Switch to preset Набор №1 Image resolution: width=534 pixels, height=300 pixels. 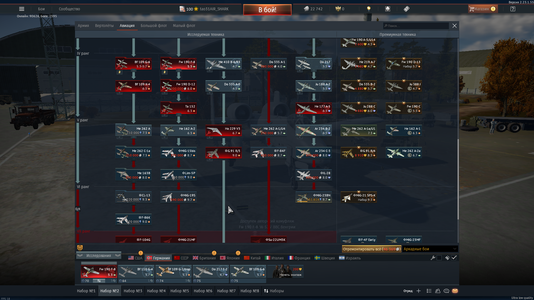(x=86, y=291)
